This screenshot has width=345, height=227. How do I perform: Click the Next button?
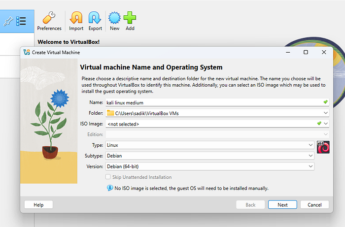point(282,204)
